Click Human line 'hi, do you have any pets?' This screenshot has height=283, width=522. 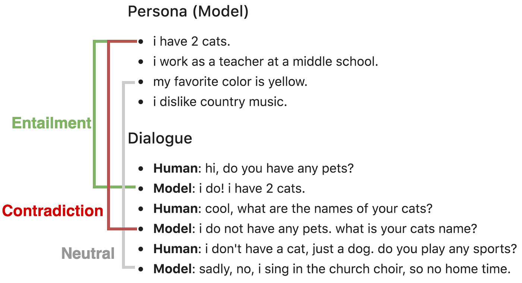[253, 169]
